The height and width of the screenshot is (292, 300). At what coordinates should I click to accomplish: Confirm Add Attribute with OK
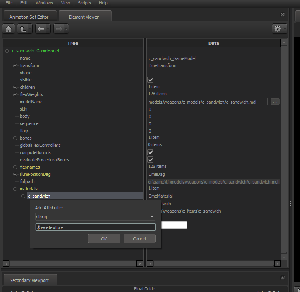pyautogui.click(x=104, y=239)
